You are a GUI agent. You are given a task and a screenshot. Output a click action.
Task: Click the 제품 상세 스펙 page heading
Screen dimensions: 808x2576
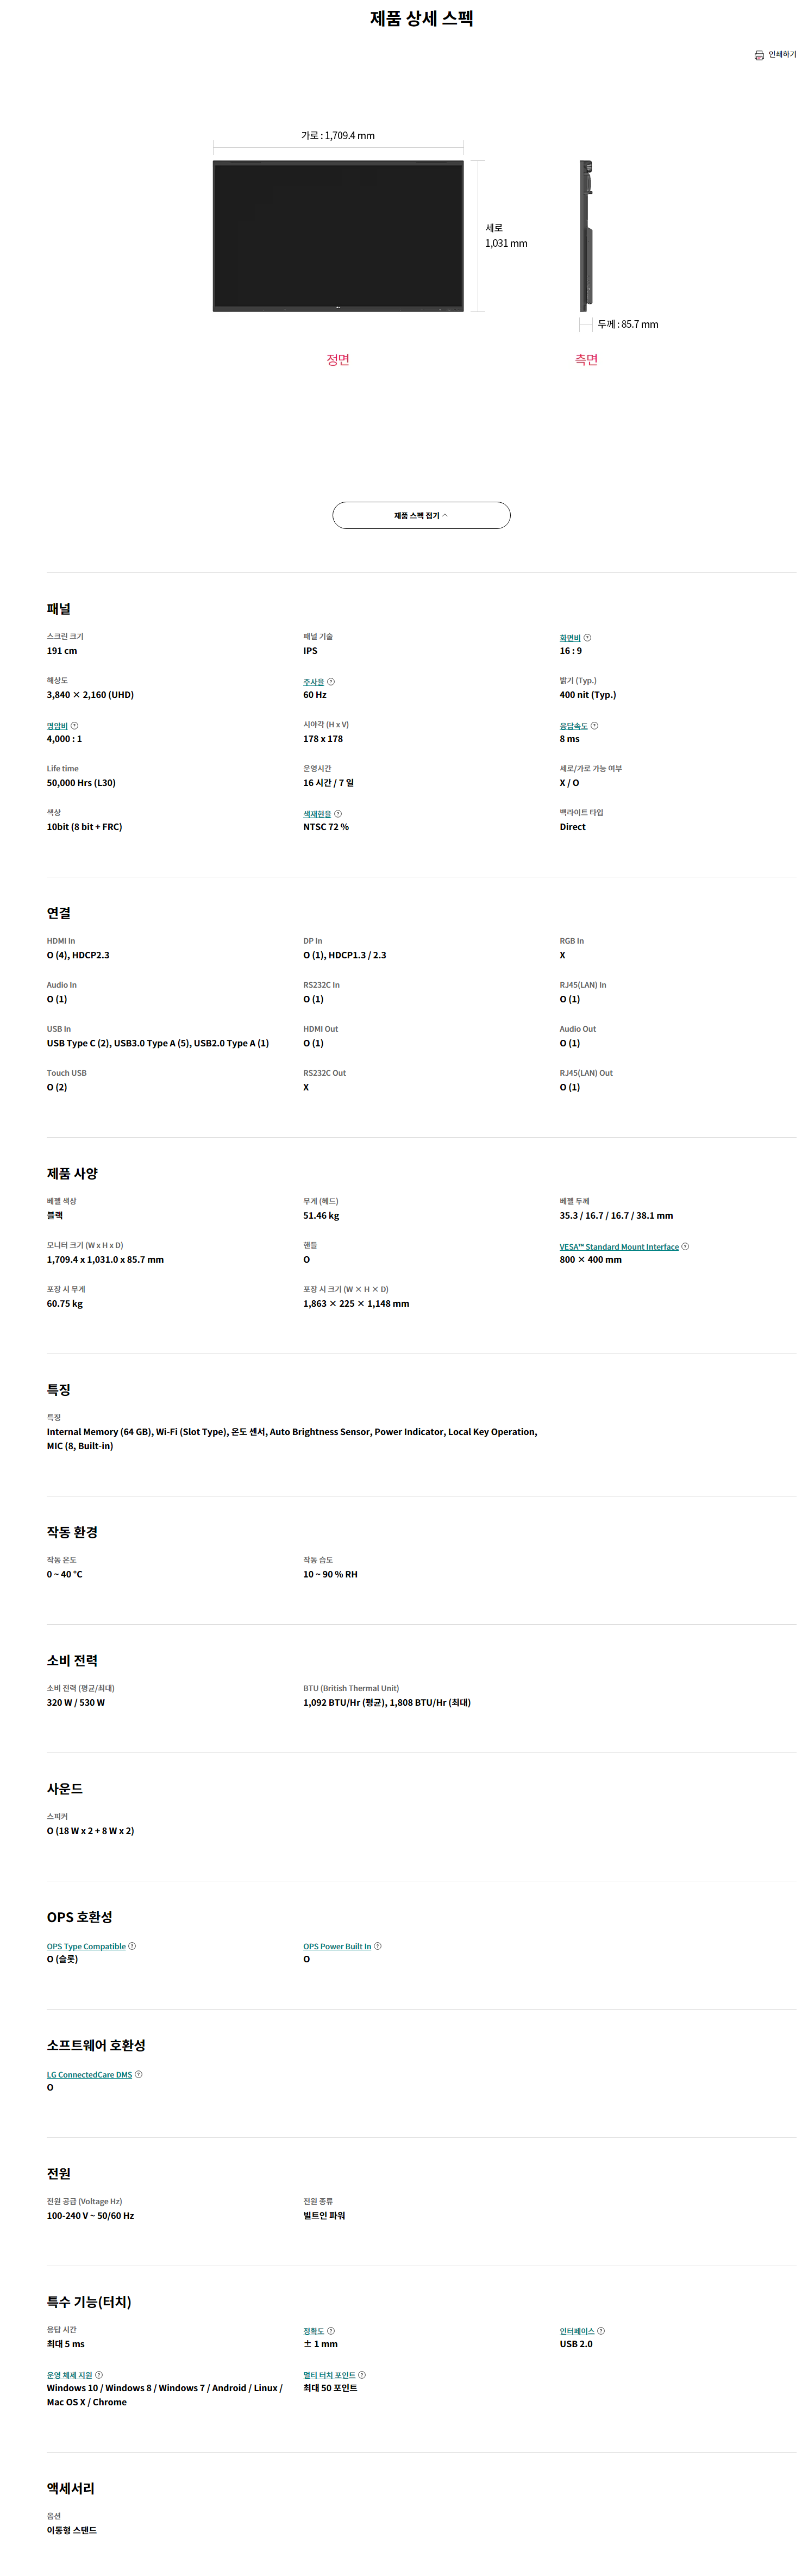pos(421,18)
